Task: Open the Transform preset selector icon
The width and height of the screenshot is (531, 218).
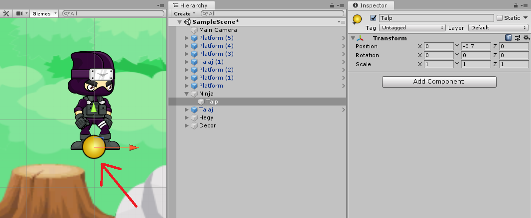Action: [x=517, y=38]
